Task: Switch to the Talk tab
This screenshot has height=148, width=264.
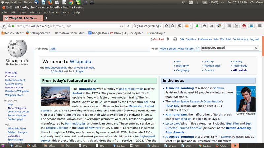Action: coord(53,49)
